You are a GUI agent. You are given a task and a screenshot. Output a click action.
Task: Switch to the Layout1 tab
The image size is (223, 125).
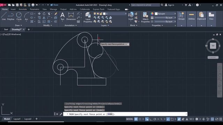(x=17, y=119)
